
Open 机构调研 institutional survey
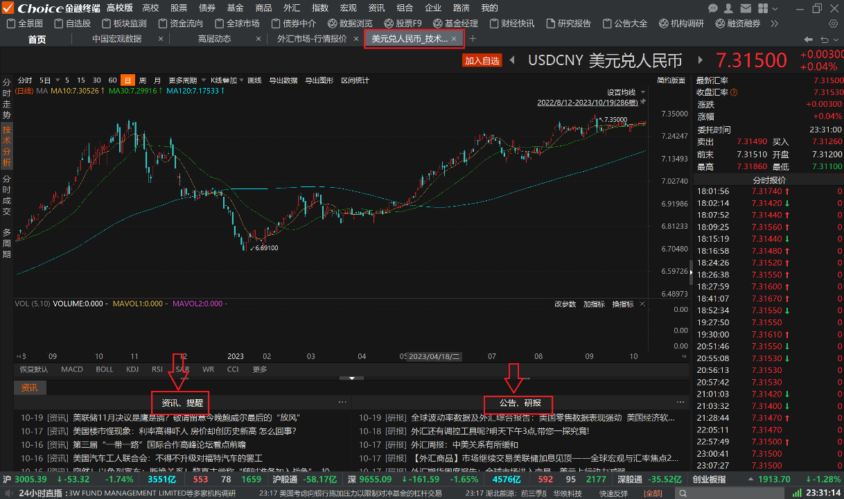(x=681, y=23)
